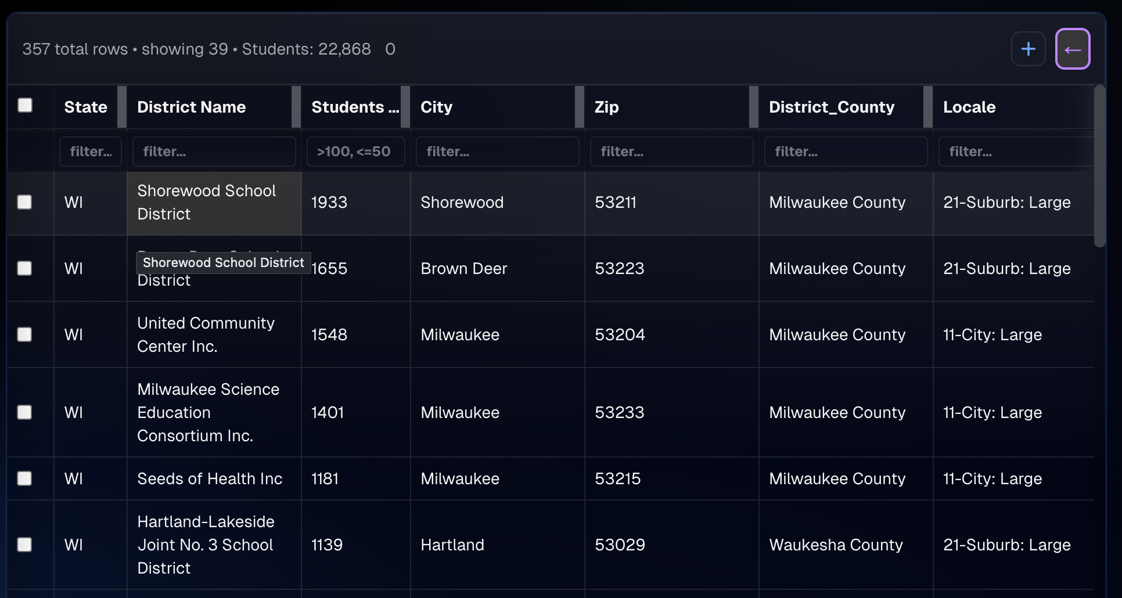1122x598 pixels.
Task: Sort by the District Name column header
Action: [192, 107]
